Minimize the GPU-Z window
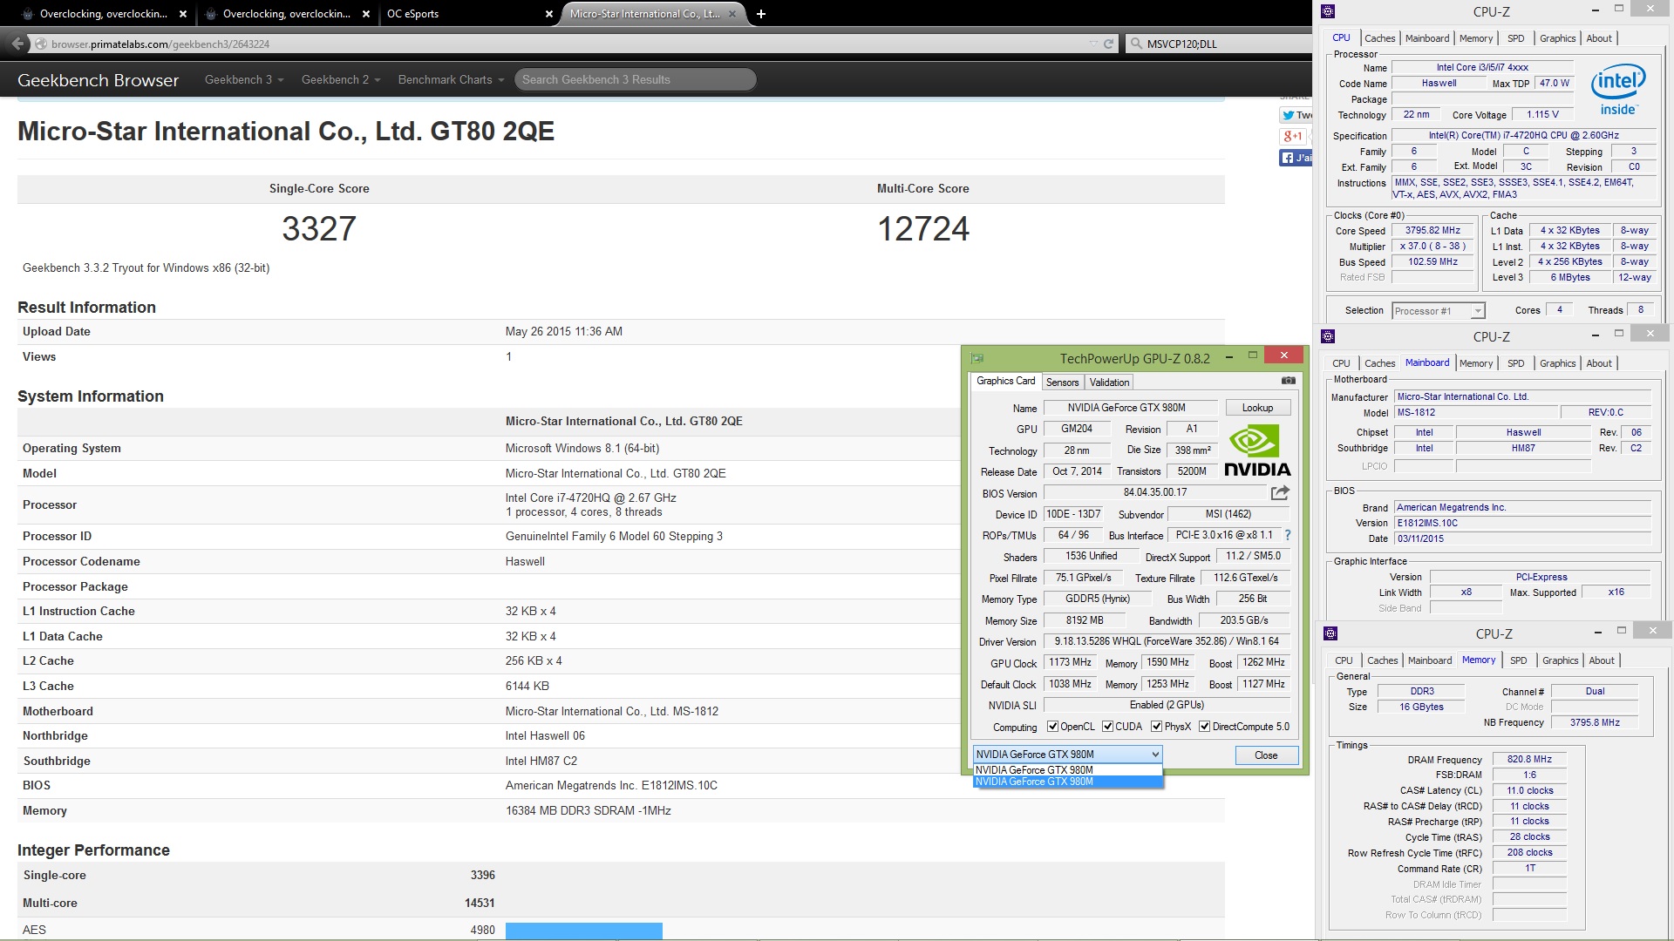This screenshot has height=941, width=1674. pyautogui.click(x=1229, y=356)
